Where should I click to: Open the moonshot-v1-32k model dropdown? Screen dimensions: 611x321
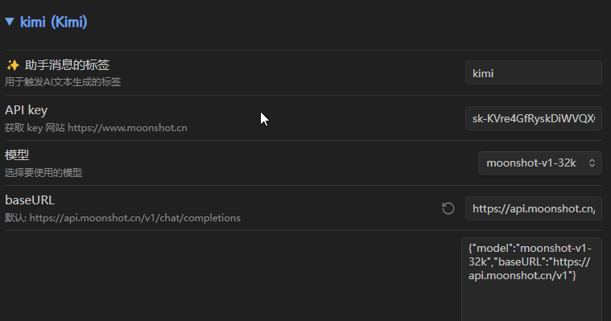coord(539,163)
